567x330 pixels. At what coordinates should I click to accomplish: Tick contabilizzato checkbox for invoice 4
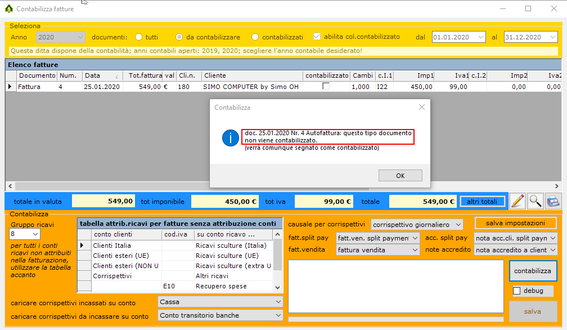point(326,86)
